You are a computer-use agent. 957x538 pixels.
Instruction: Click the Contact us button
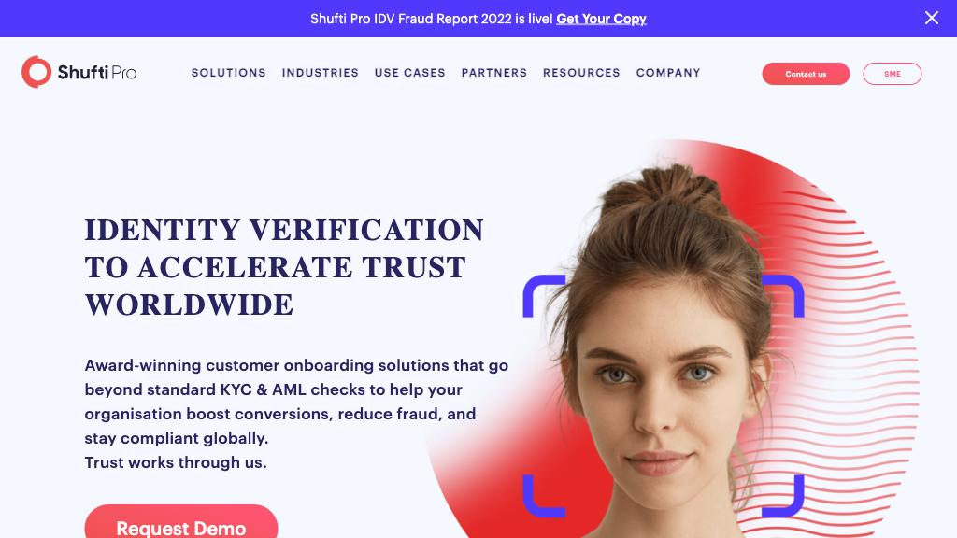[x=806, y=74]
